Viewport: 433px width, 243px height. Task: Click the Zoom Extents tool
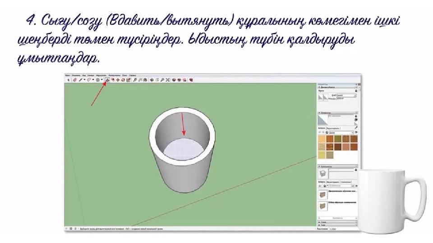(x=168, y=80)
